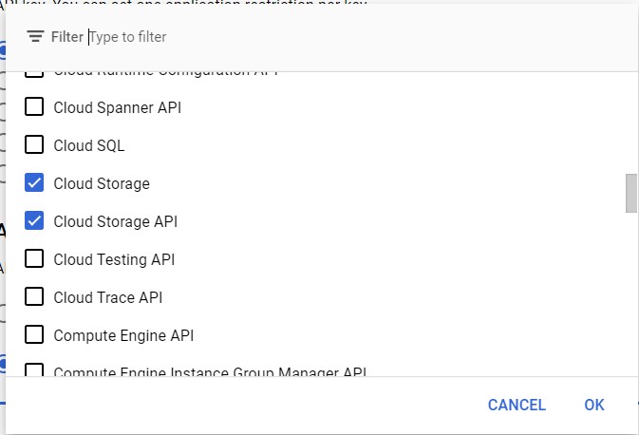Click the scrollbar track below the thumb
The image size is (639, 435).
tap(630, 304)
